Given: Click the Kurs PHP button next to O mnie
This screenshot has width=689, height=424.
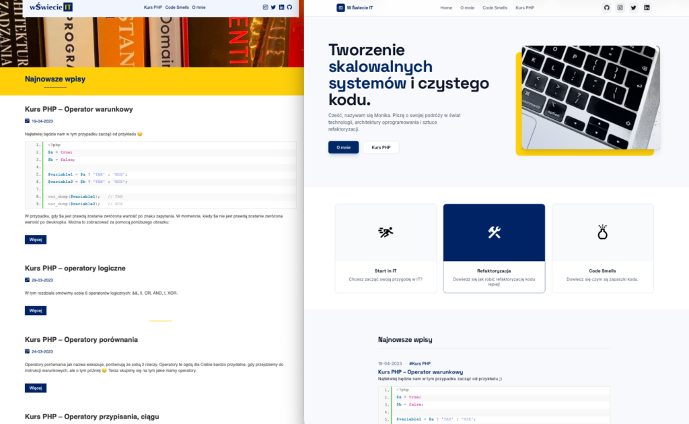Looking at the screenshot, I should click(x=380, y=147).
